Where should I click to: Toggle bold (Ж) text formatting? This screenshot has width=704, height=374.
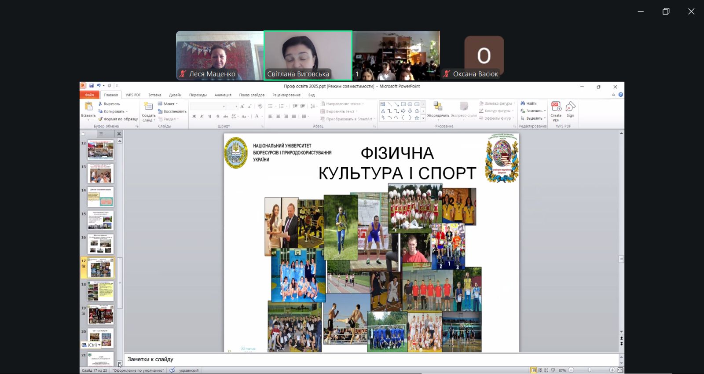(x=194, y=117)
